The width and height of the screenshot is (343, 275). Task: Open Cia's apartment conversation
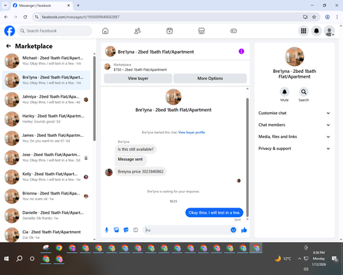[x=47, y=234]
